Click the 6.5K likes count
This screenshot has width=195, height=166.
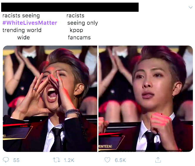tap(120, 160)
